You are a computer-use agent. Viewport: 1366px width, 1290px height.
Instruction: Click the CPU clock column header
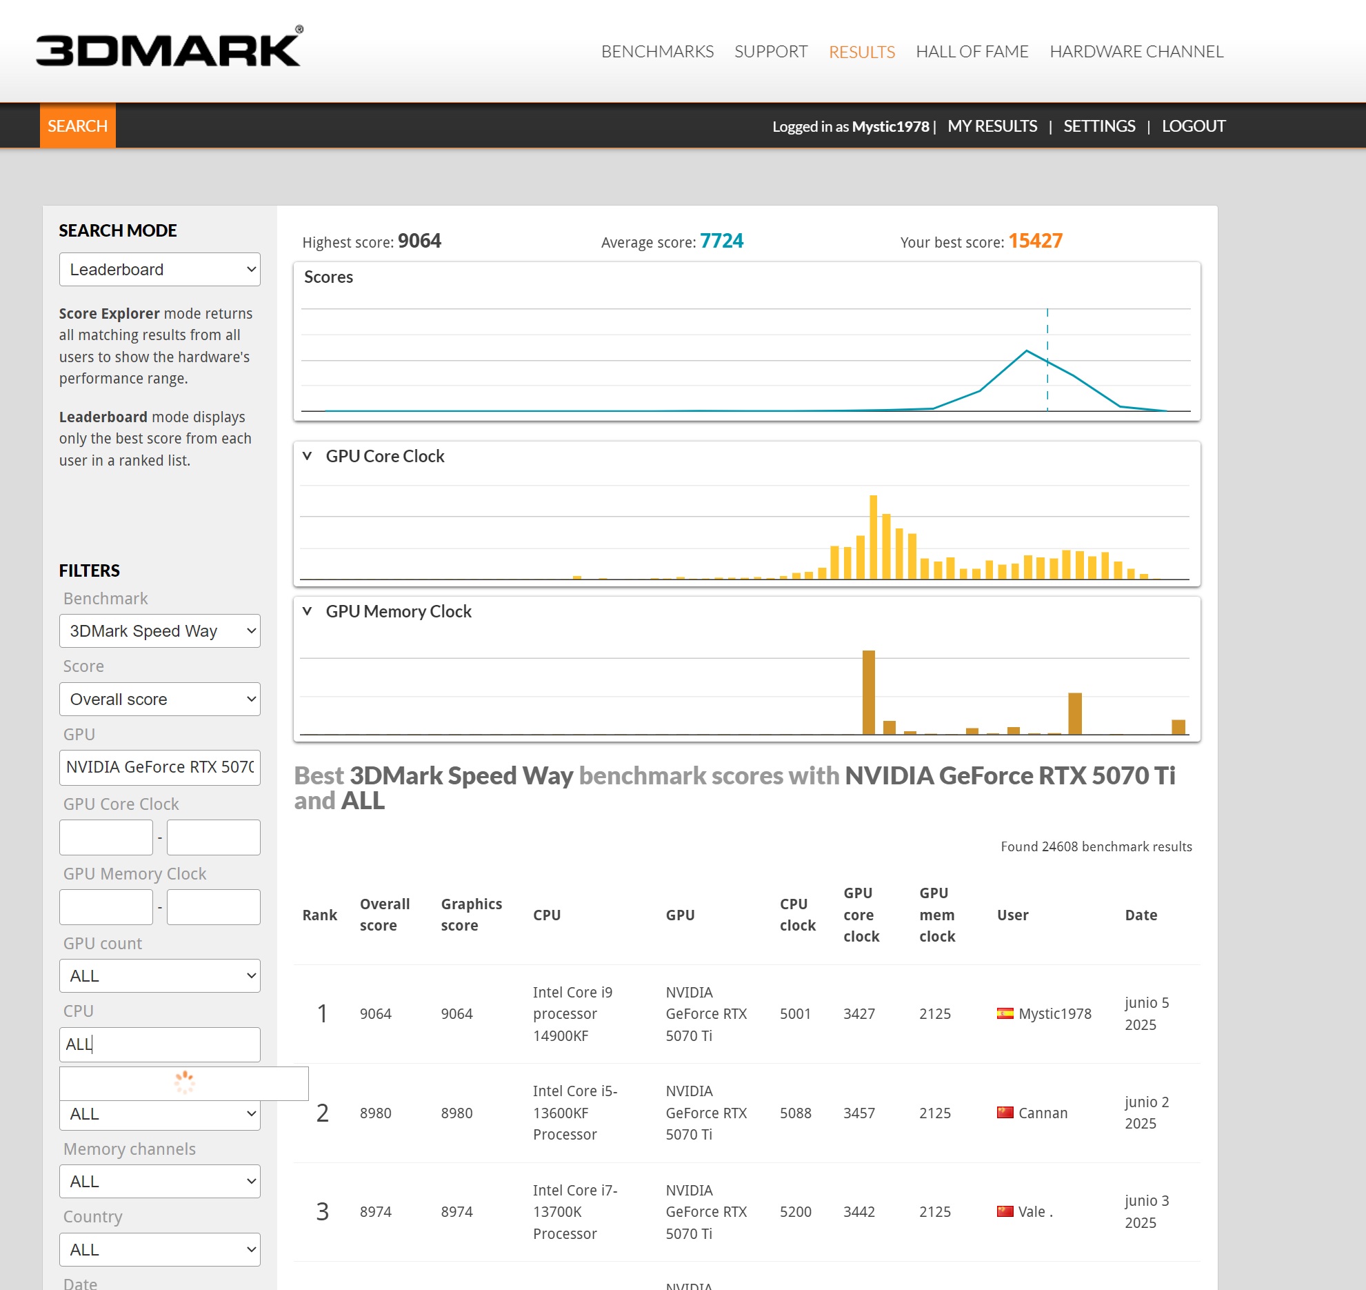point(798,915)
